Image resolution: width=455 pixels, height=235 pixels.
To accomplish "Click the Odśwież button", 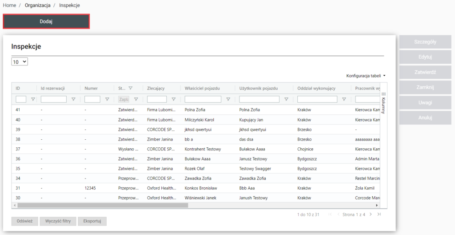I will (x=25, y=221).
